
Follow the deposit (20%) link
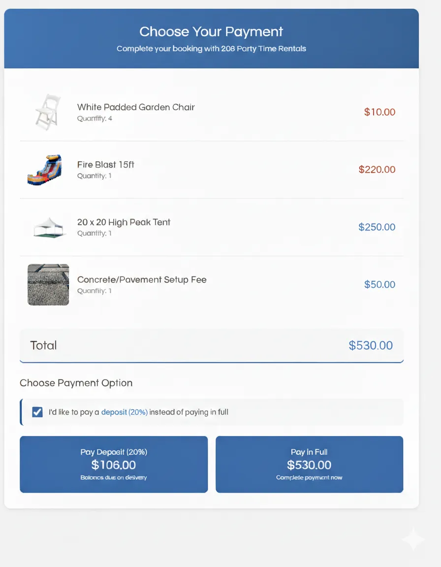click(x=124, y=412)
